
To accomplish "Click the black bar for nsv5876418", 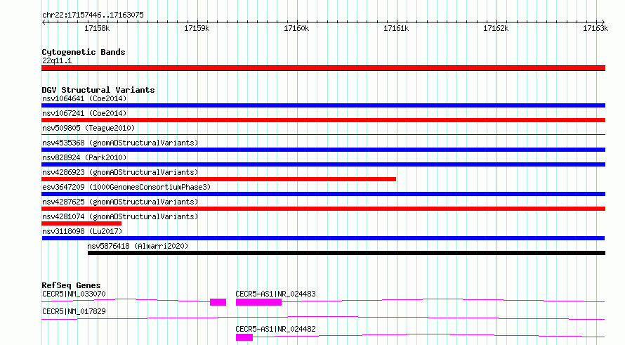I will click(346, 253).
